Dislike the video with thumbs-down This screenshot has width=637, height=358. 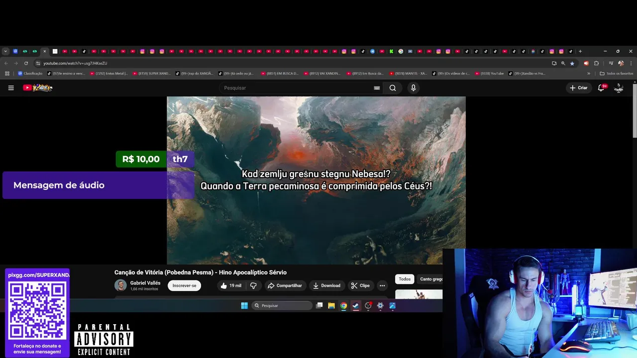pyautogui.click(x=253, y=285)
